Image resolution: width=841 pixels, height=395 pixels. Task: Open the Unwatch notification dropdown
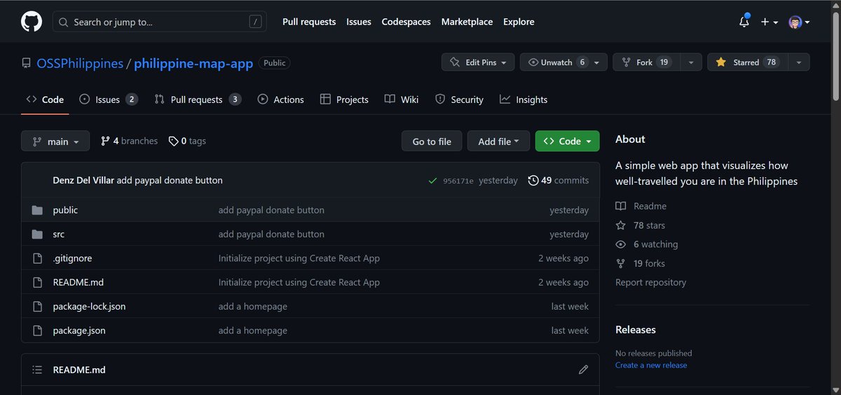pos(563,62)
